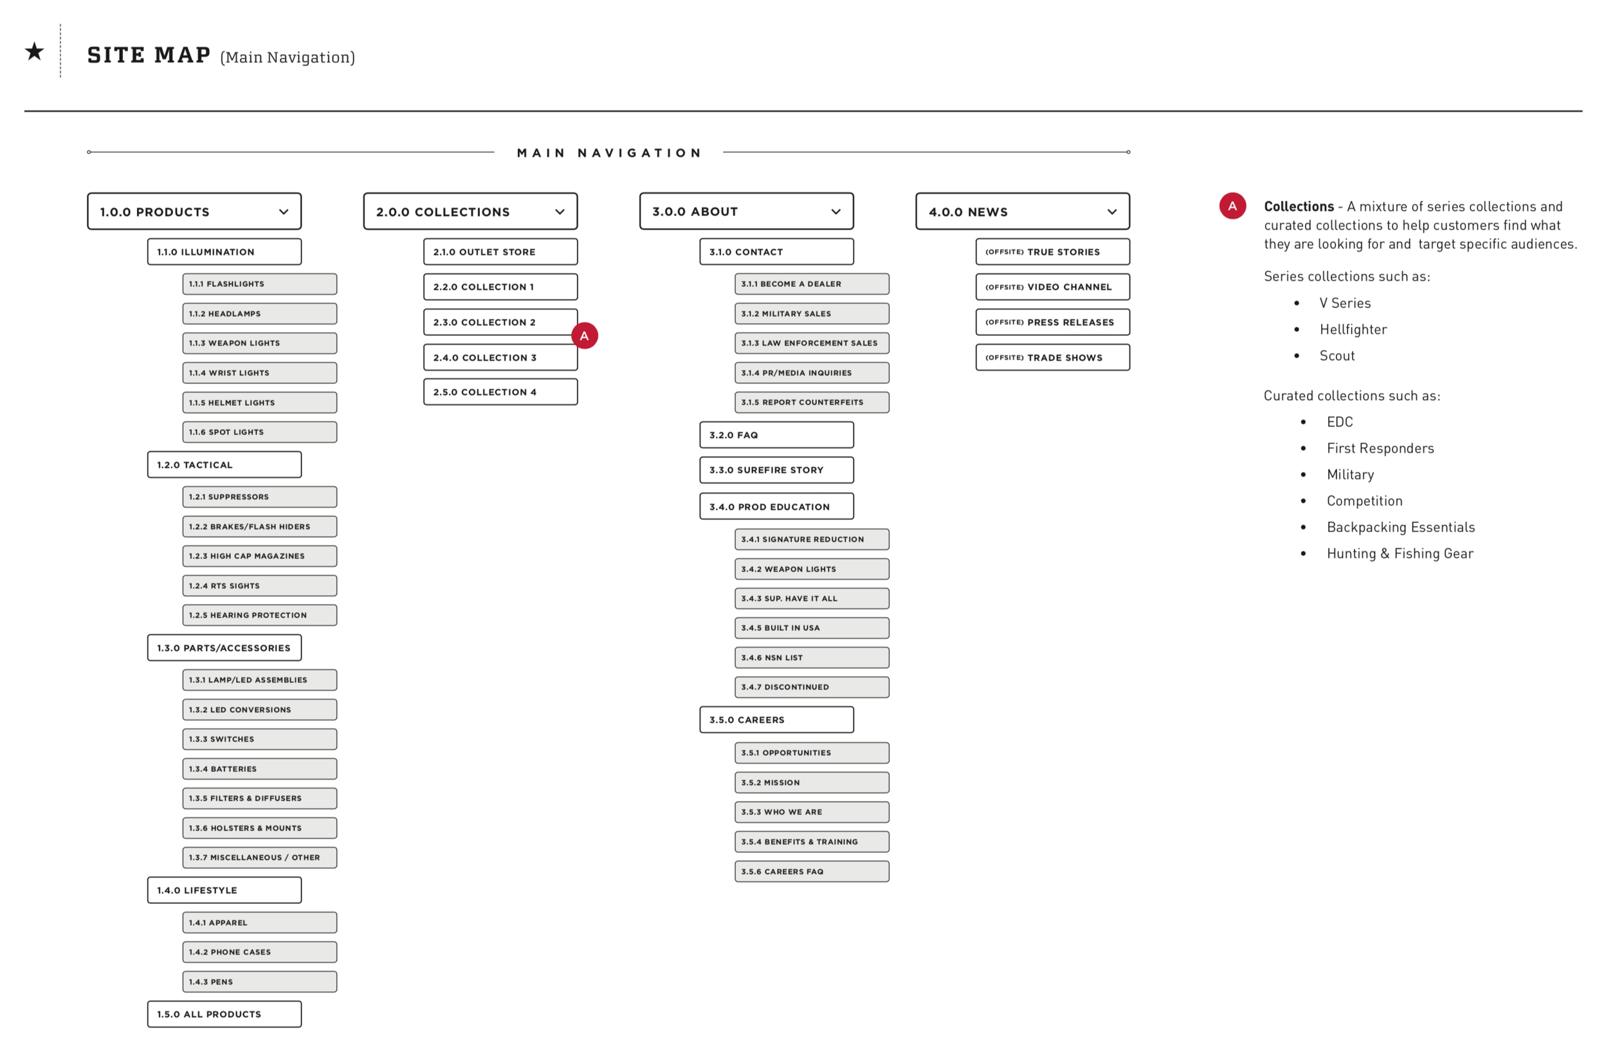
Task: Select 1.5.0 All Products
Action: click(x=224, y=1014)
